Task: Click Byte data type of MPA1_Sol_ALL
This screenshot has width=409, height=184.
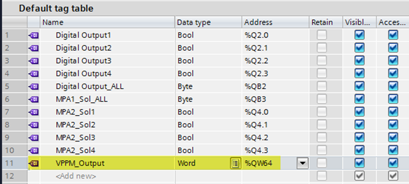Action: [x=208, y=99]
